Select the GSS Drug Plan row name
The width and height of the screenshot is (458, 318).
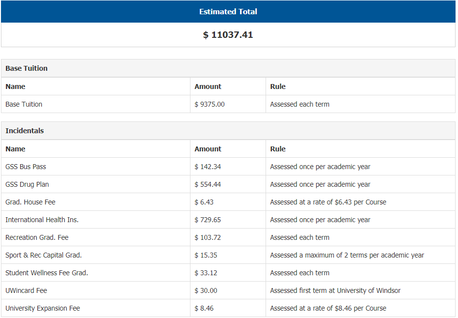(x=27, y=184)
